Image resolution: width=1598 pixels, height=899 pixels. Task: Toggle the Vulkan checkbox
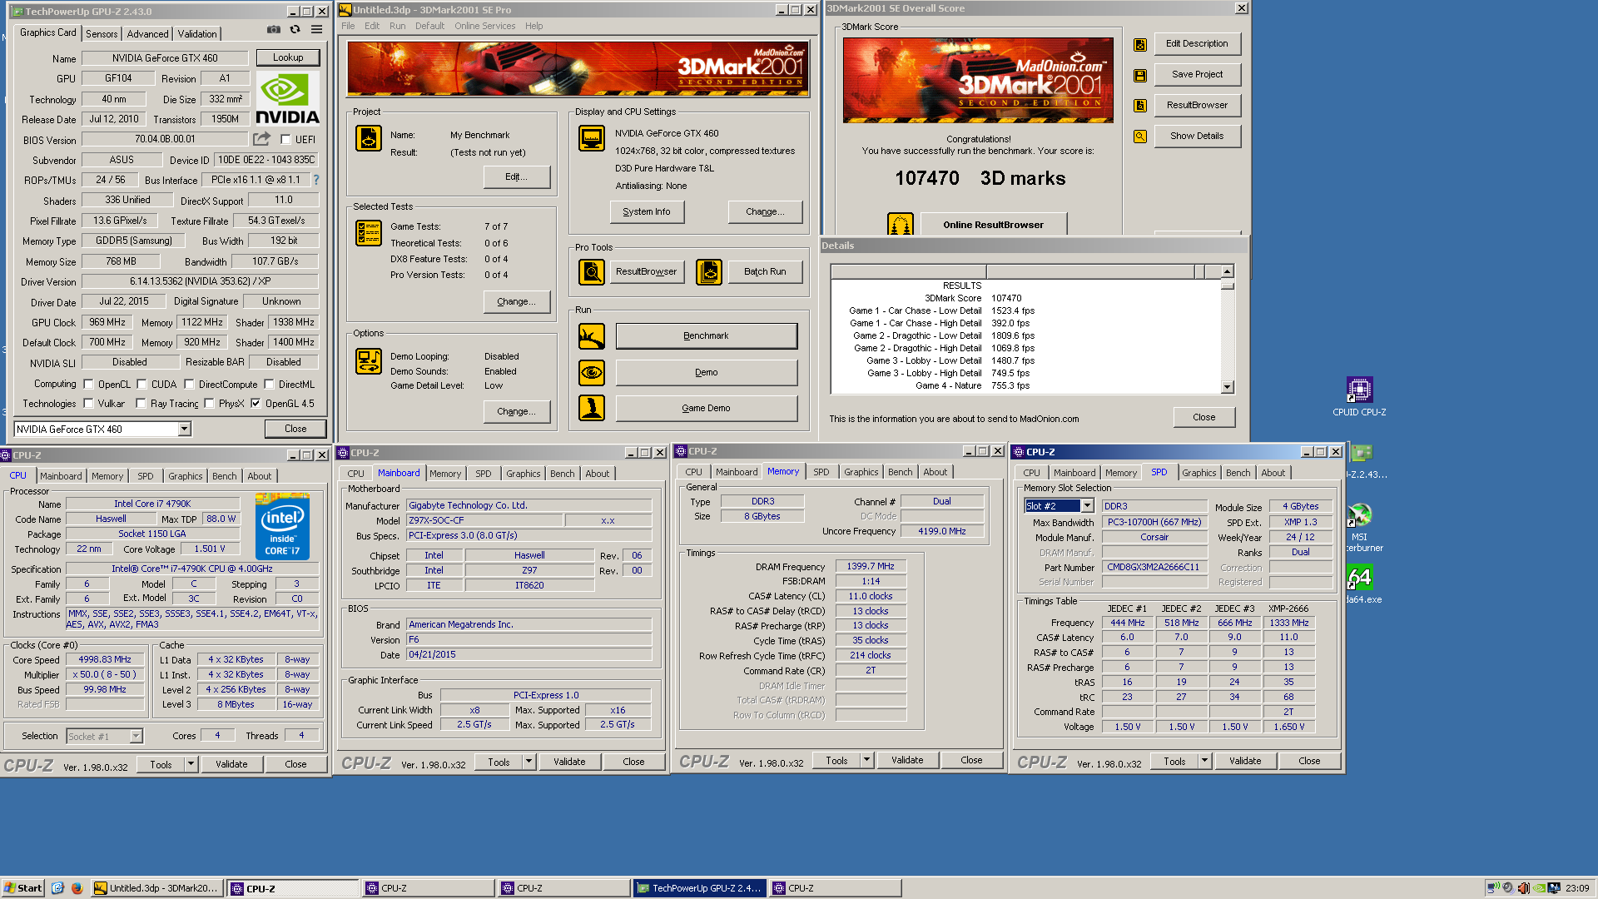88,404
